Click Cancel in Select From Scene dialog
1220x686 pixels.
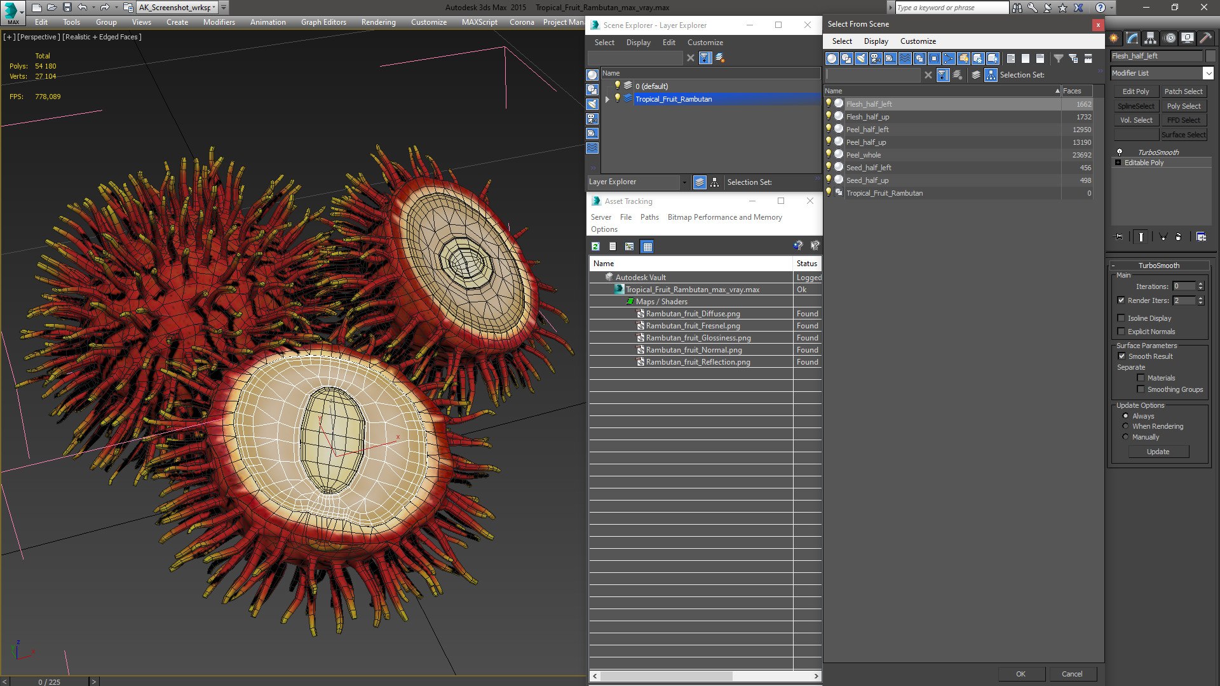click(x=1072, y=674)
